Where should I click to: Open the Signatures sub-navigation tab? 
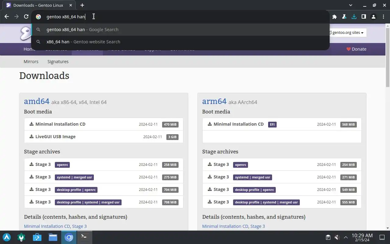pyautogui.click(x=58, y=62)
